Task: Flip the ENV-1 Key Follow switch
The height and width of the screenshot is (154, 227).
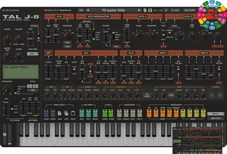Action: [x=178, y=70]
